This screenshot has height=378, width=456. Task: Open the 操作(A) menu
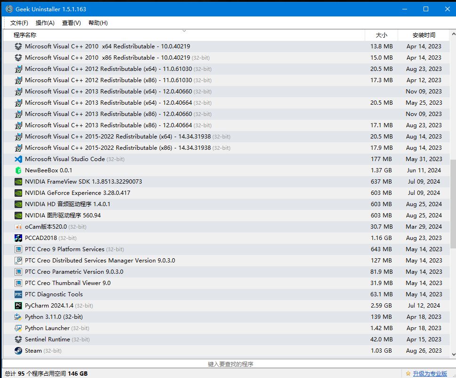45,23
